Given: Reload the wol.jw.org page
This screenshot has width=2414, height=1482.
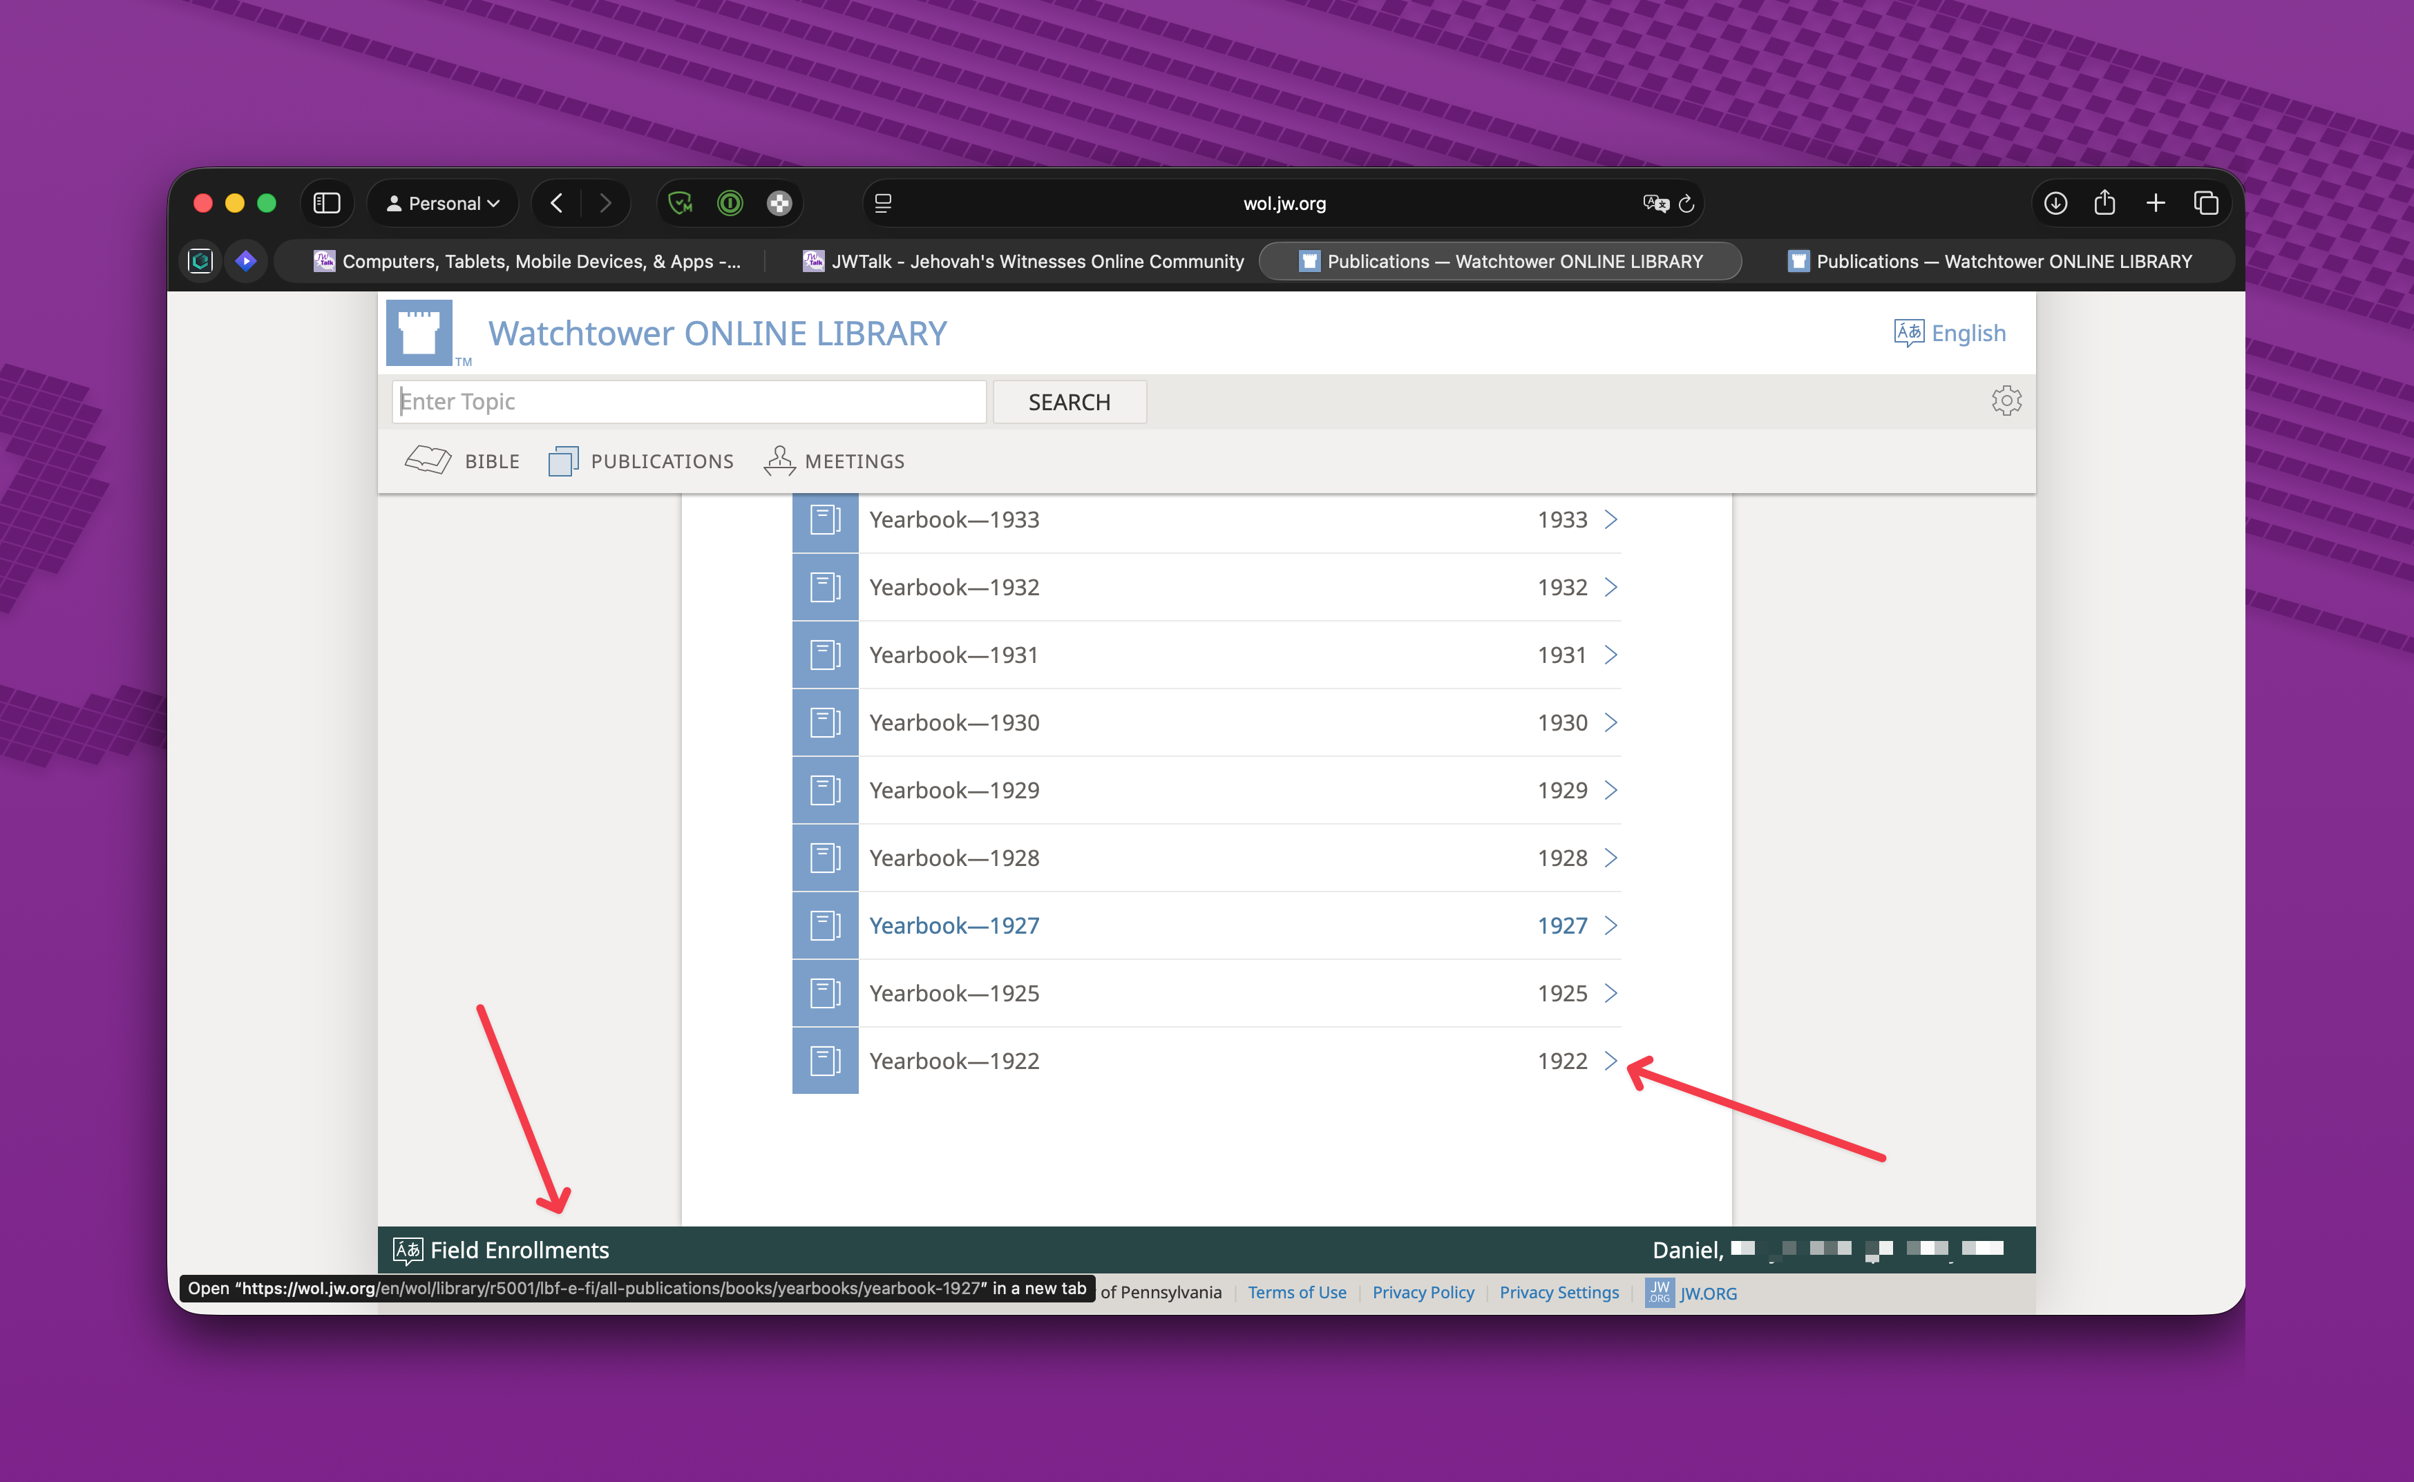Looking at the screenshot, I should click(1686, 204).
